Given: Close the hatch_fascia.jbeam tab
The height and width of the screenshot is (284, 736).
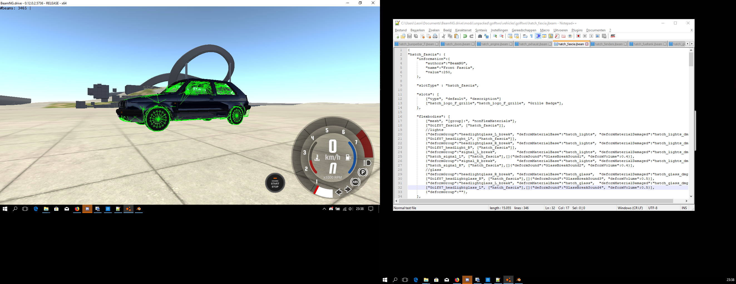Looking at the screenshot, I should [587, 44].
